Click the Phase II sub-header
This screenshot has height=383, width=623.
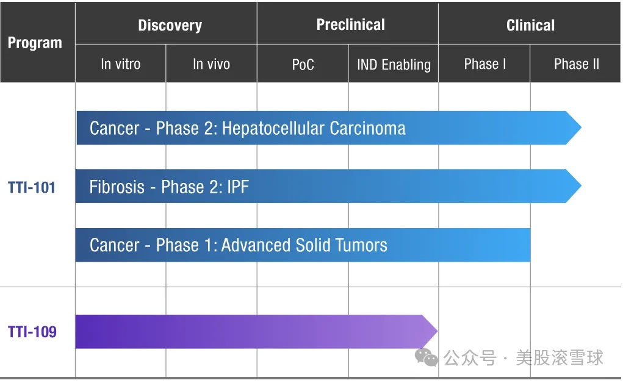(576, 64)
